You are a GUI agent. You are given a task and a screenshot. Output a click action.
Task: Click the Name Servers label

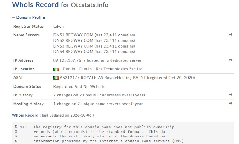27,35
